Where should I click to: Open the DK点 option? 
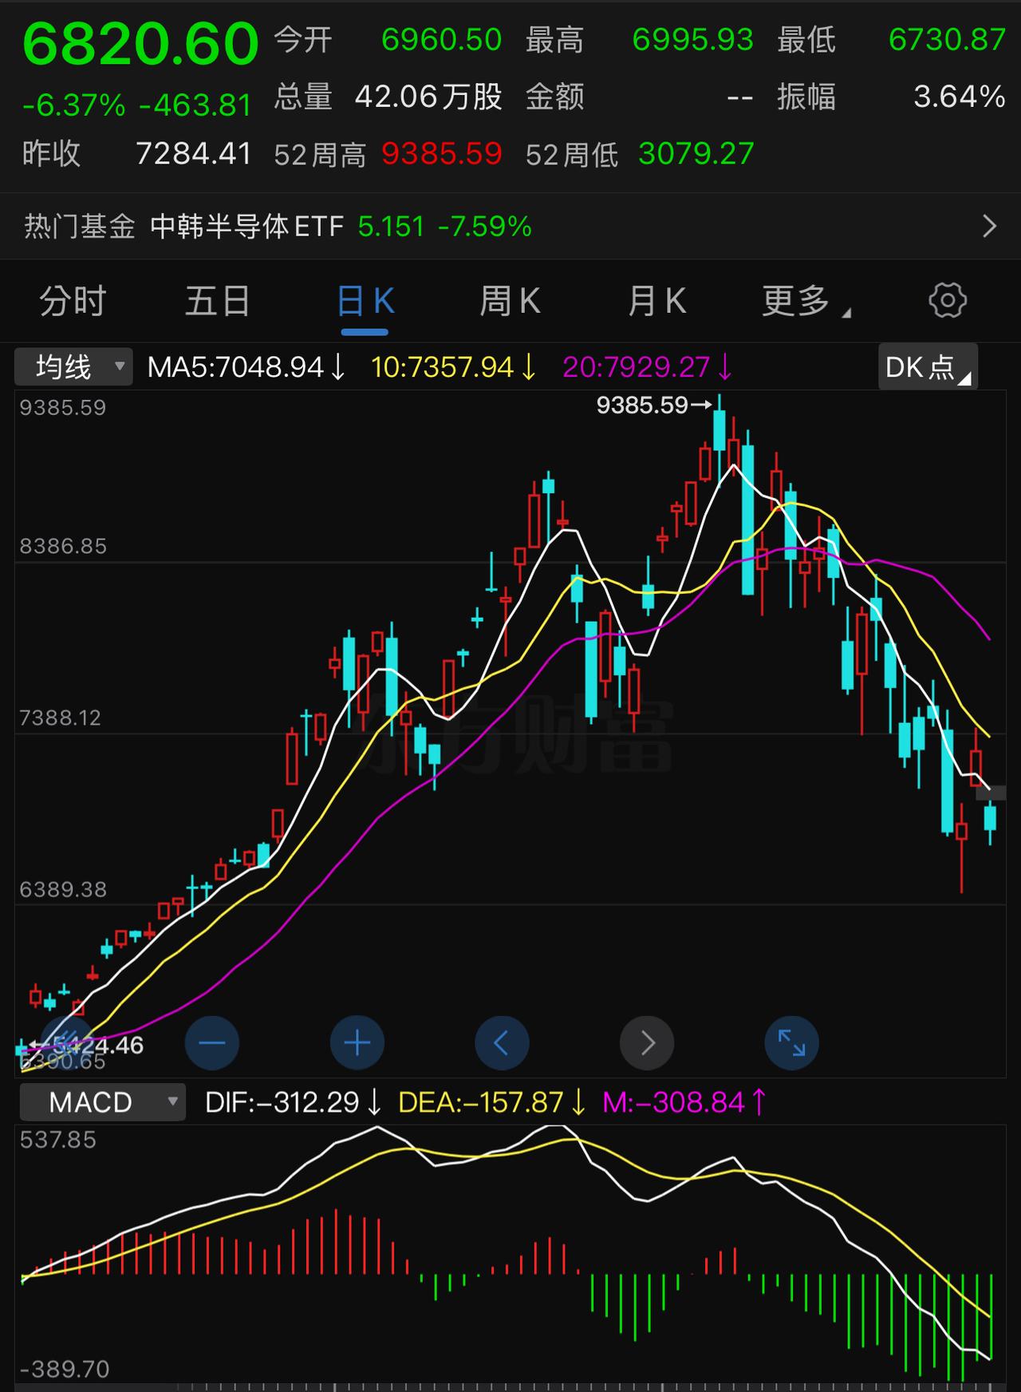[928, 366]
